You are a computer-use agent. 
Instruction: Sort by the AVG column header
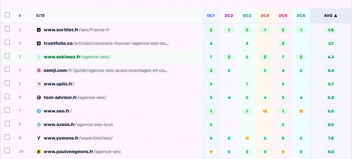tap(331, 16)
